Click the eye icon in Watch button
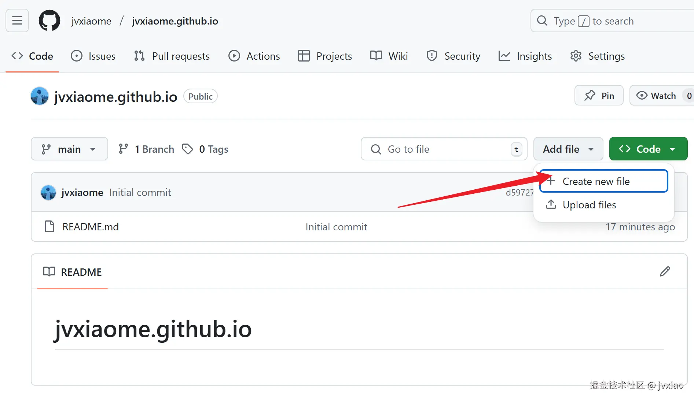694x401 pixels. coord(642,96)
